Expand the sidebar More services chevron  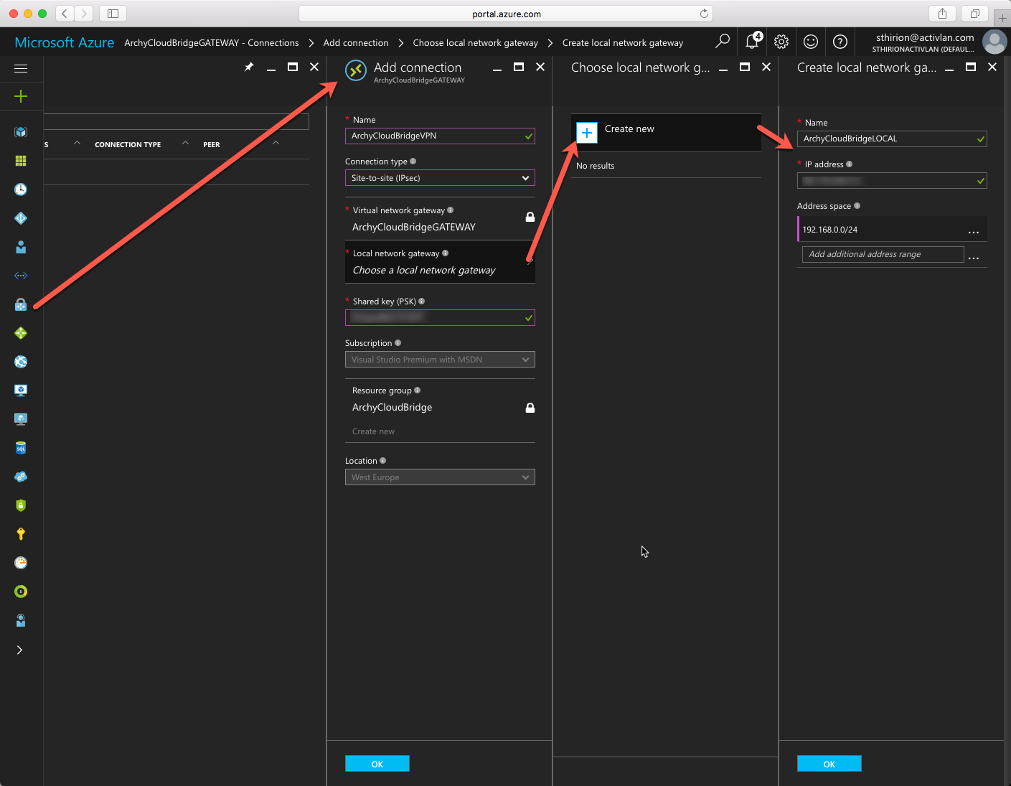[20, 650]
